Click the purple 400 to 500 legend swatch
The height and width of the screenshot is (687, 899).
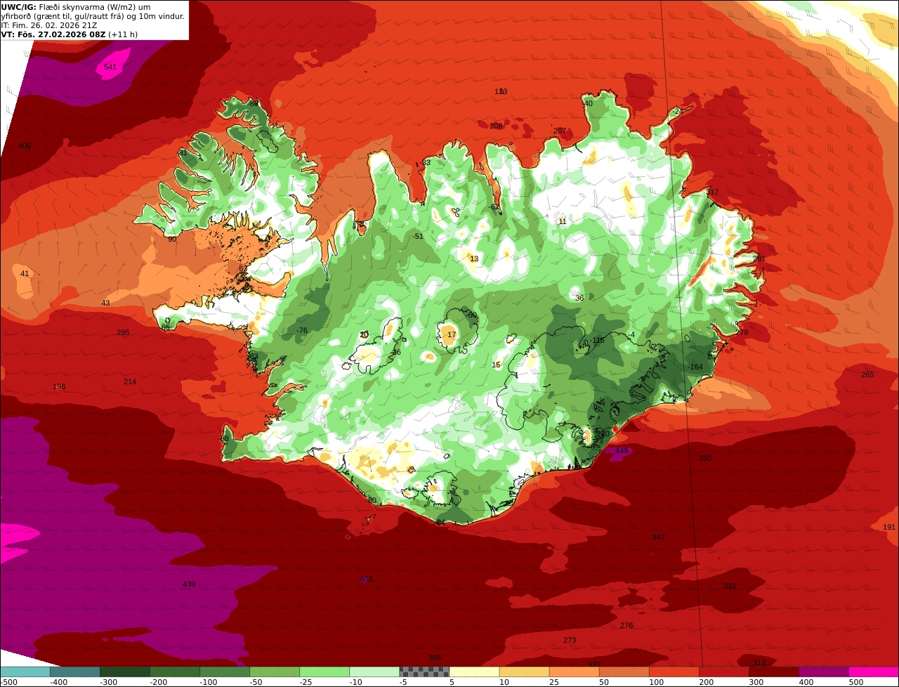(823, 672)
